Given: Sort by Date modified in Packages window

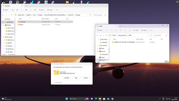Looking at the screenshot, I should tap(45, 19).
